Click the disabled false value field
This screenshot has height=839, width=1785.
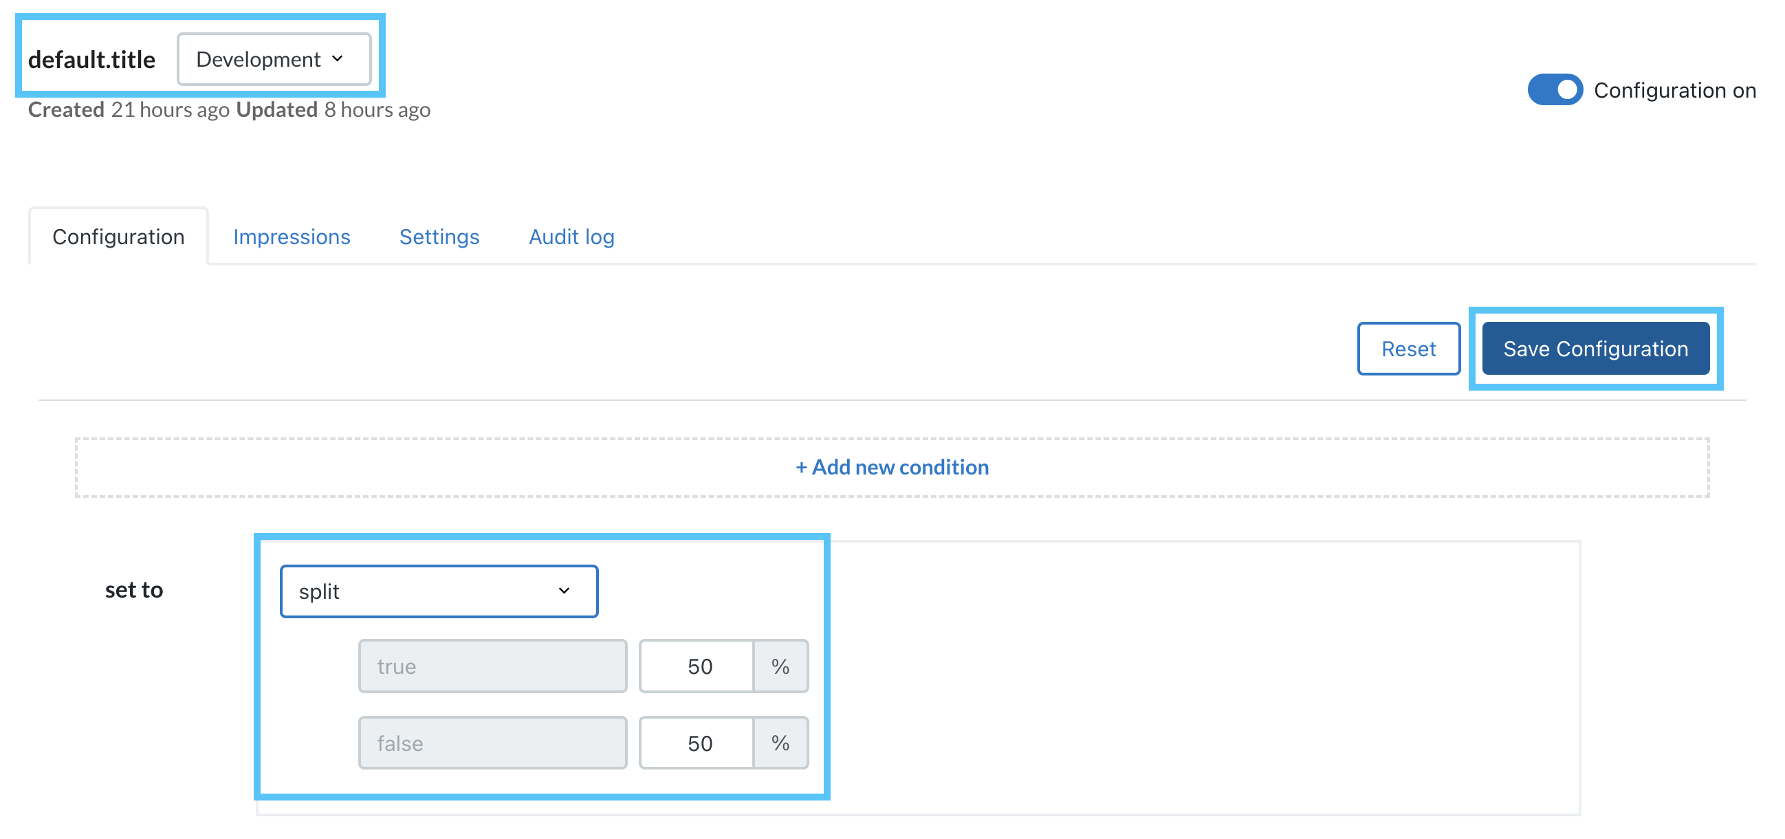[492, 743]
